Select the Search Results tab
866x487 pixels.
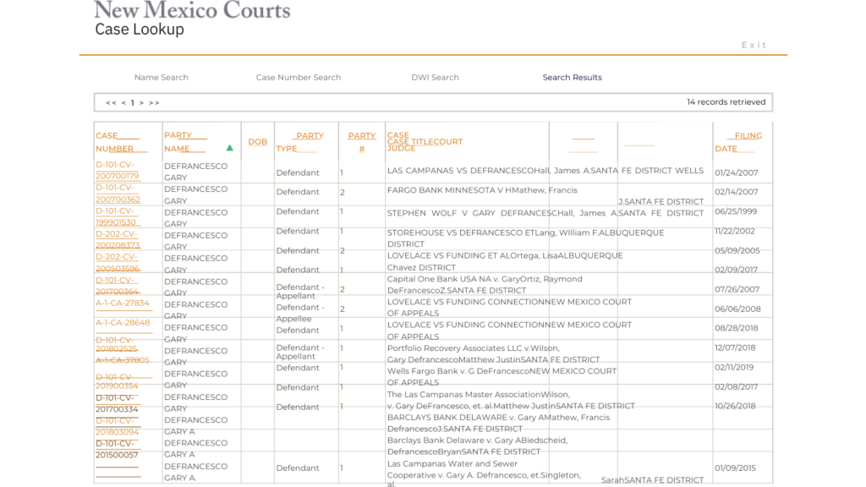point(572,78)
